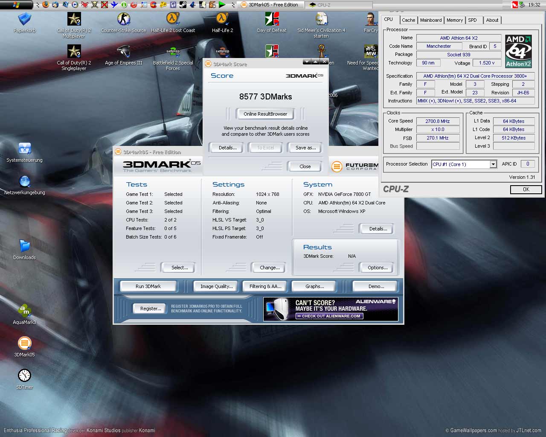Open the Image Quality... tool
The width and height of the screenshot is (546, 437).
tap(216, 286)
